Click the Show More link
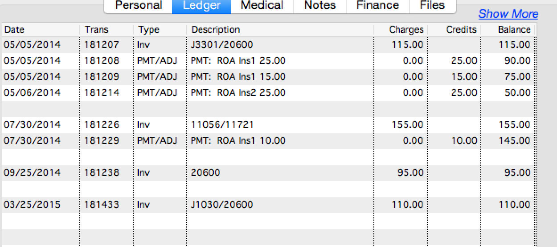This screenshot has height=247, width=557. pos(508,14)
